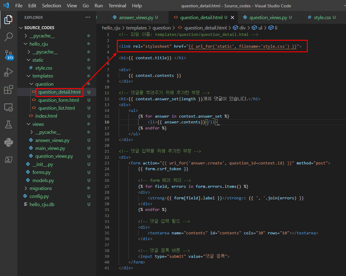Image resolution: width=346 pixels, height=276 pixels.
Task: Open the Run menu
Action: [99, 5]
